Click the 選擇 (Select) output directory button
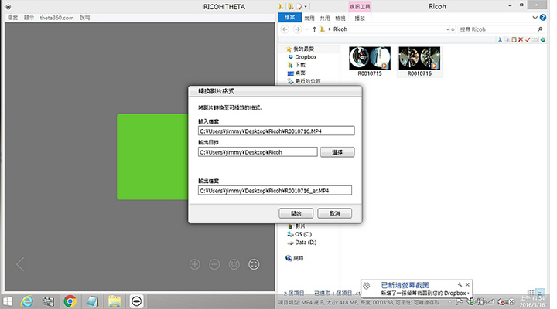Image resolution: width=557 pixels, height=309 pixels. coord(337,152)
